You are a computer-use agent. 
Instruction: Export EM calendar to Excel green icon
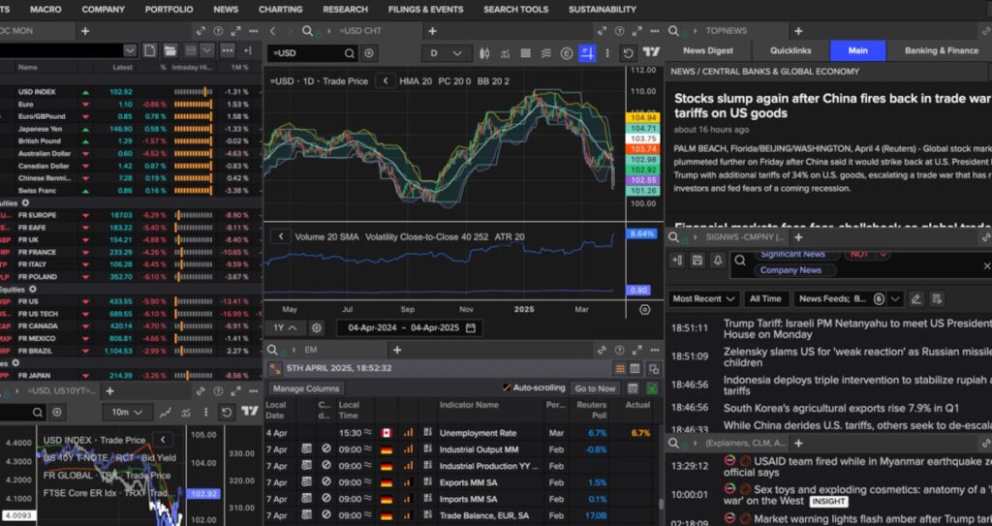coord(652,388)
